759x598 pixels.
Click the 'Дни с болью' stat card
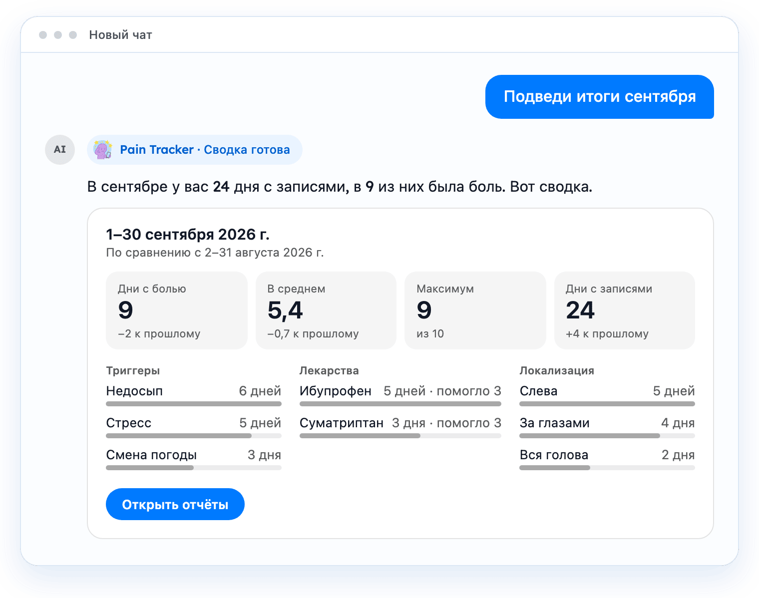[177, 310]
